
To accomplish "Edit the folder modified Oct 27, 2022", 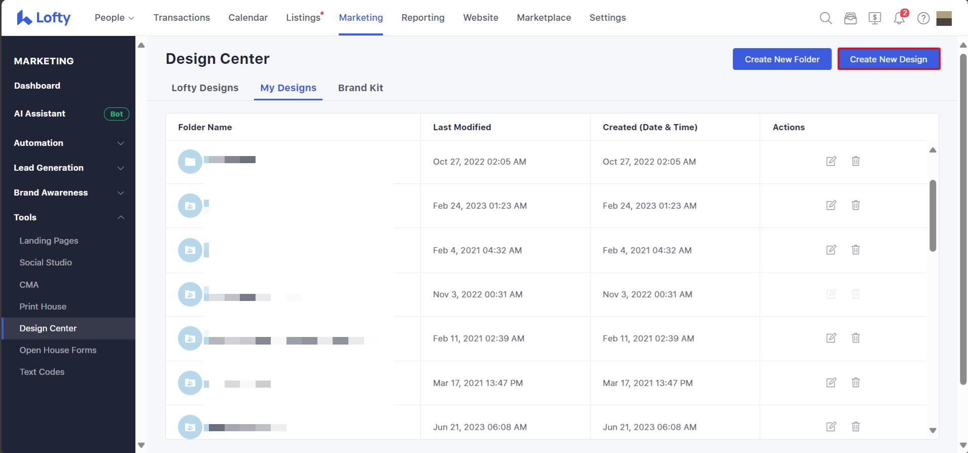I will point(831,161).
